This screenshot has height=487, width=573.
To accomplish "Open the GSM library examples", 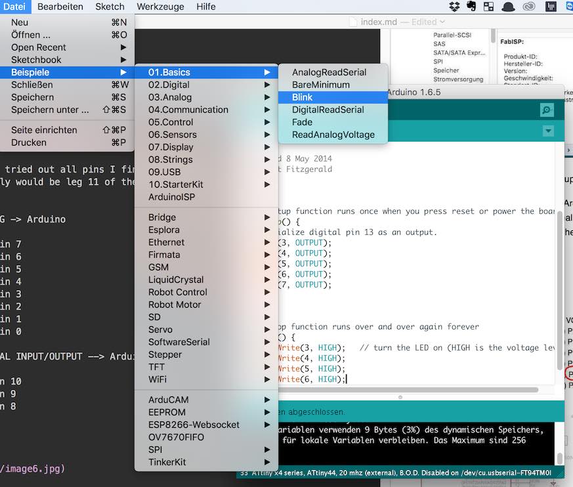I will 207,266.
